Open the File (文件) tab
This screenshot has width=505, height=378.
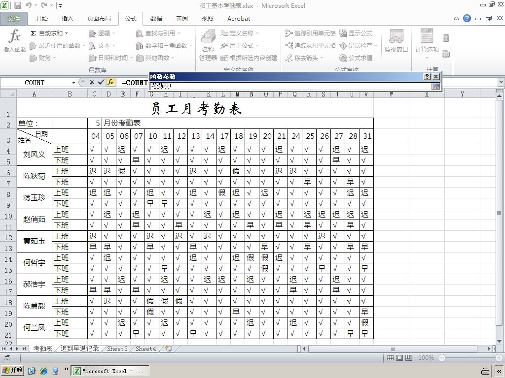tap(14, 19)
